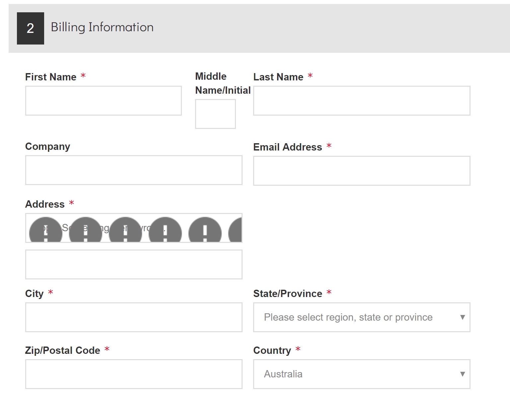
Task: Click the Last Name input
Action: click(361, 100)
